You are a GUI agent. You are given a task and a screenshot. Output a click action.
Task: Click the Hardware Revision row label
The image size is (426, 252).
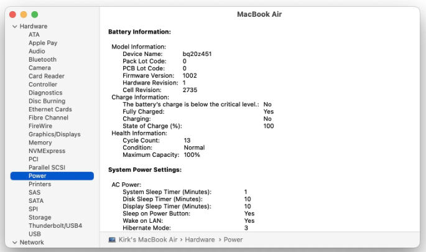click(x=150, y=83)
